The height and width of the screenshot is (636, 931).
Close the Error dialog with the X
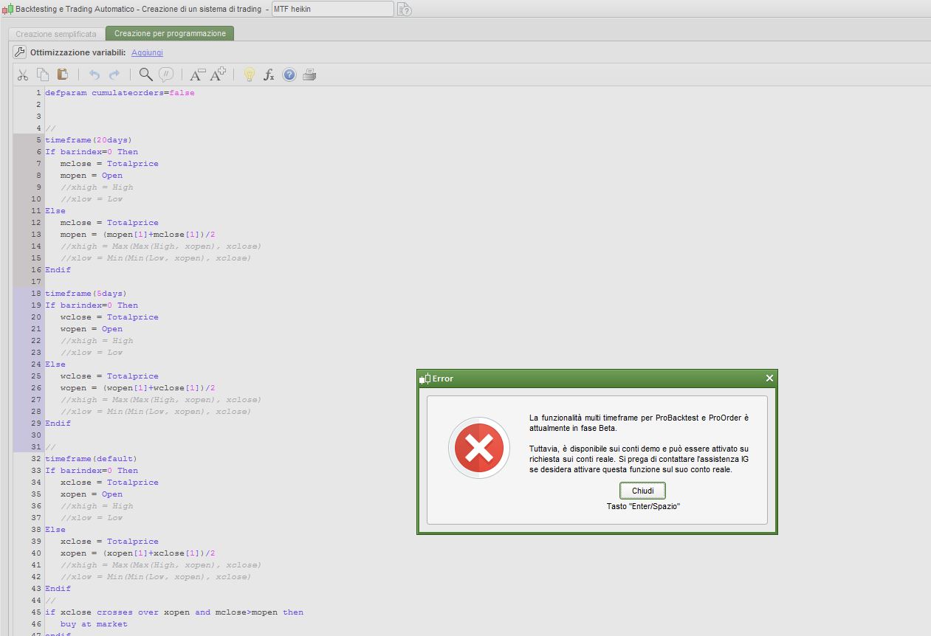[769, 378]
